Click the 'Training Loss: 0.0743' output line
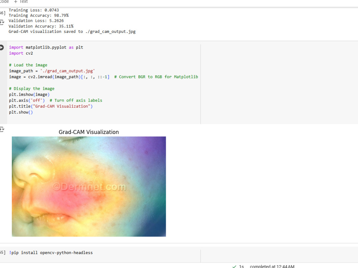Image resolution: width=358 pixels, height=268 pixels. (x=34, y=10)
